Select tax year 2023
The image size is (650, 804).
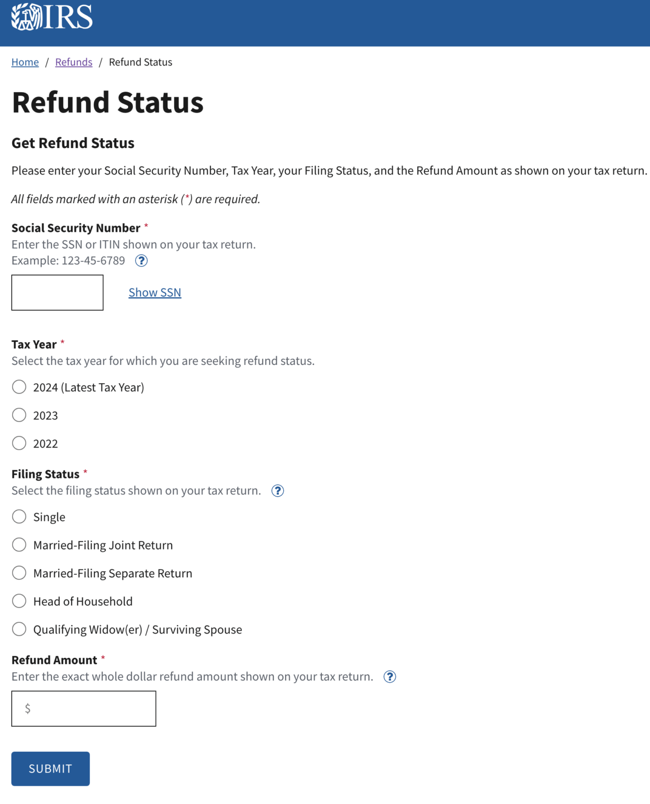[19, 415]
